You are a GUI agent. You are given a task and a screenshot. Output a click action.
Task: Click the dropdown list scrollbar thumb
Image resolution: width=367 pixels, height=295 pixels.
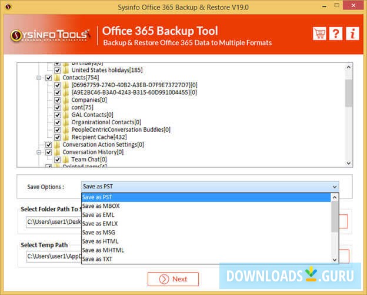pos(335,217)
